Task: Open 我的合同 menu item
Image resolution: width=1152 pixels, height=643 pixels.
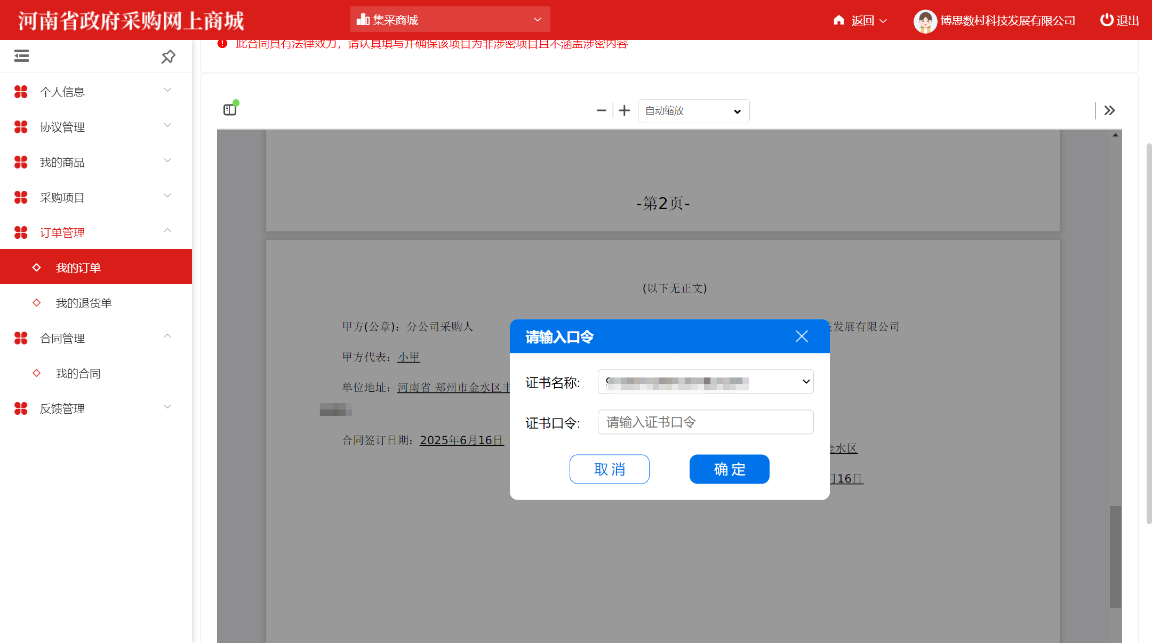Action: pos(96,373)
